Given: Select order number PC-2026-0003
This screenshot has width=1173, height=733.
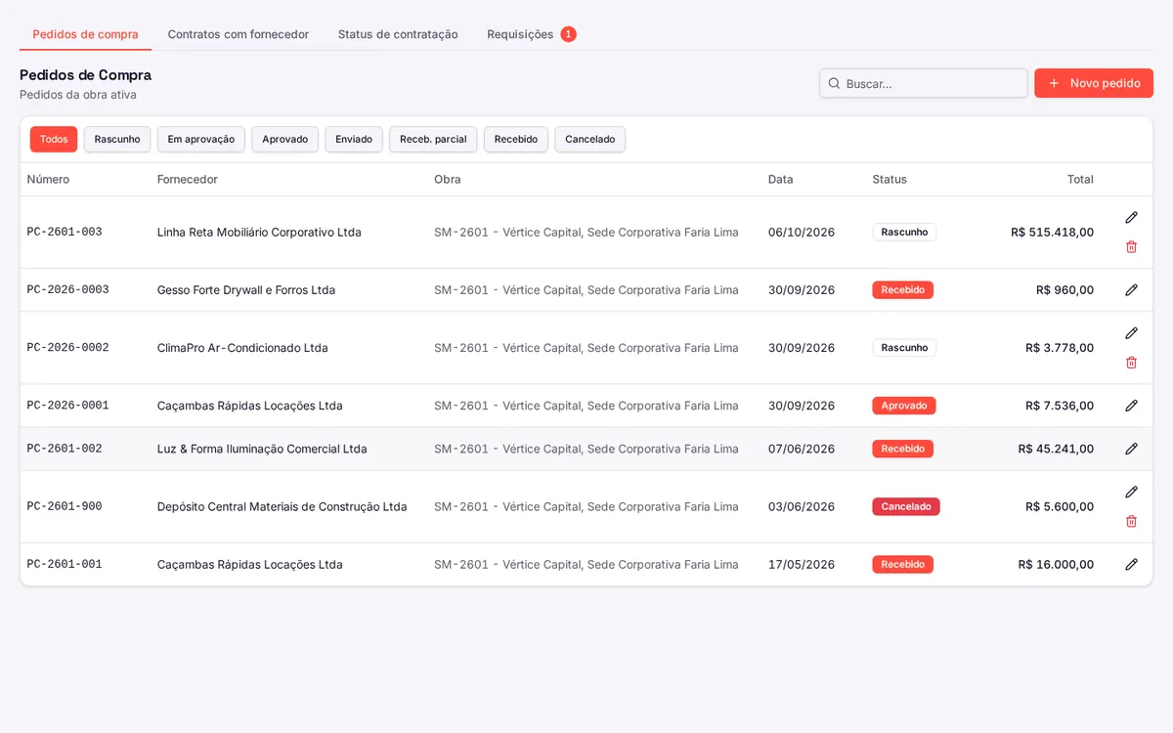Looking at the screenshot, I should (68, 290).
